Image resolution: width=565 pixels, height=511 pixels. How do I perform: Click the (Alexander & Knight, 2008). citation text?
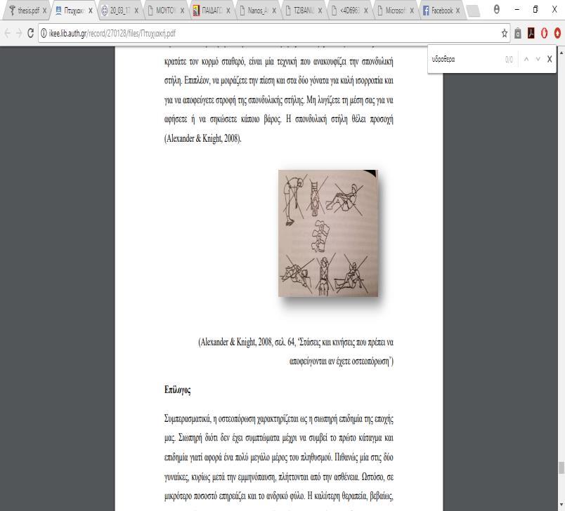click(x=203, y=138)
